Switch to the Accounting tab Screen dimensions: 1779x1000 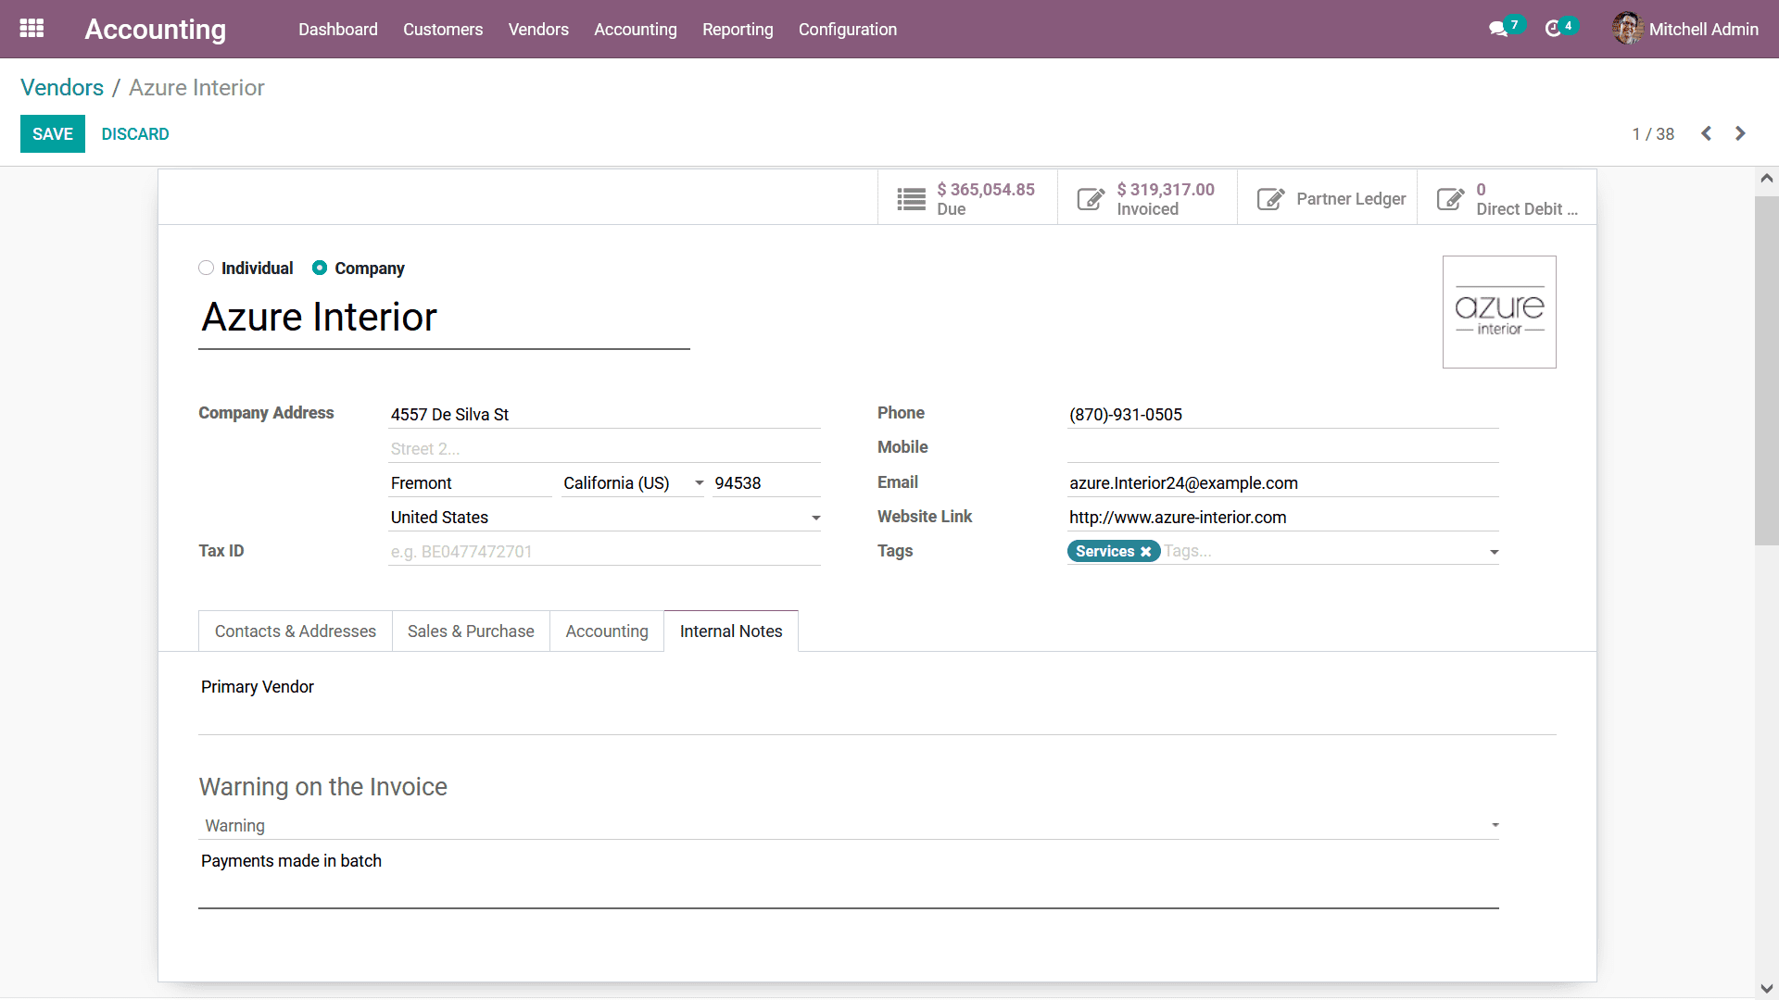click(x=607, y=631)
